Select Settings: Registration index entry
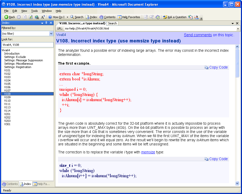This screenshot has height=194, width=242. [18, 67]
